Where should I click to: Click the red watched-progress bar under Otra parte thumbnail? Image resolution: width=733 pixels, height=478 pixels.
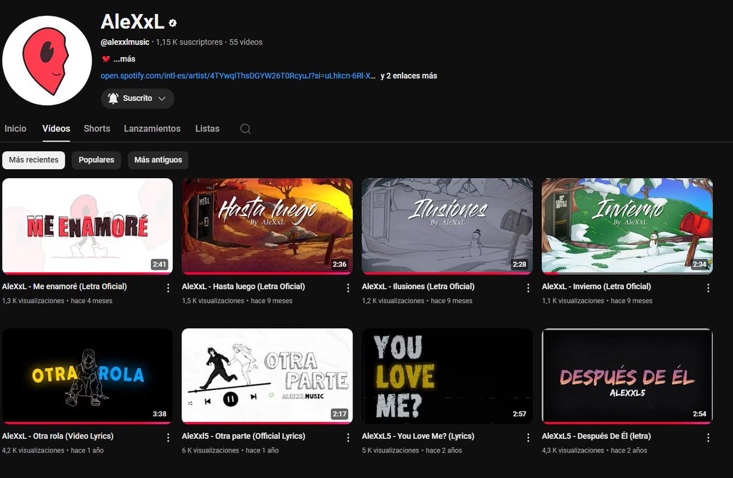tap(268, 423)
